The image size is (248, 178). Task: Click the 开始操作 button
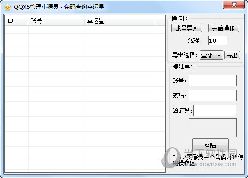click(x=223, y=28)
